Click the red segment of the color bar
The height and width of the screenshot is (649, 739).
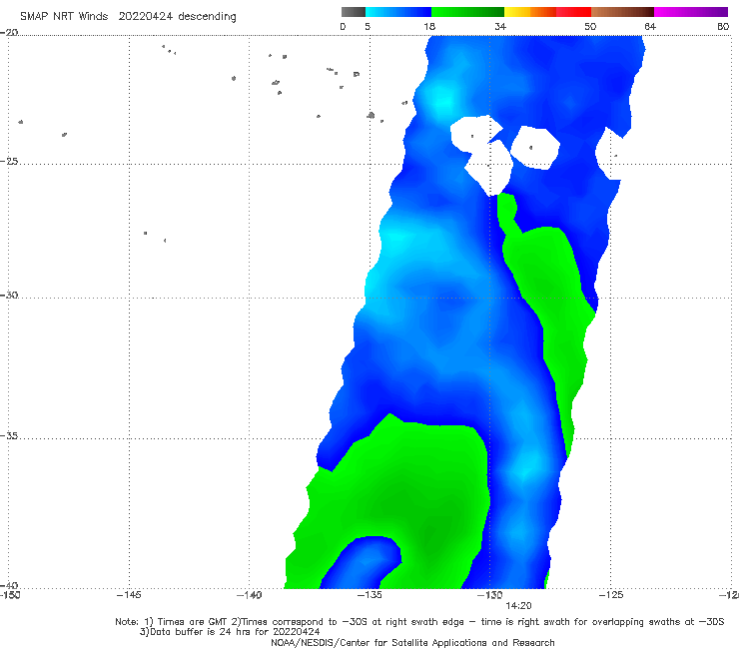pyautogui.click(x=573, y=12)
